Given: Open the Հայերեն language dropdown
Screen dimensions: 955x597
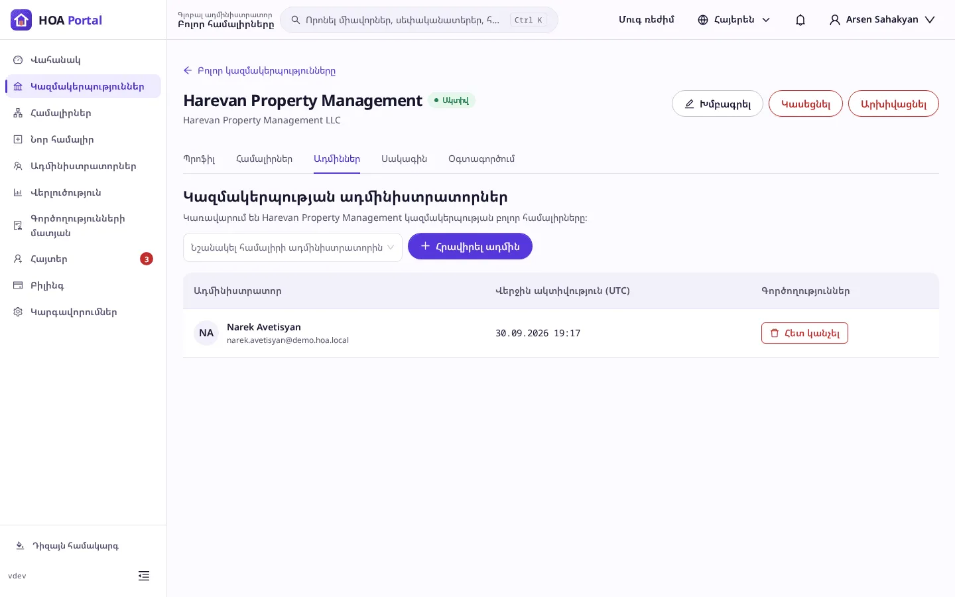Looking at the screenshot, I should 734,20.
